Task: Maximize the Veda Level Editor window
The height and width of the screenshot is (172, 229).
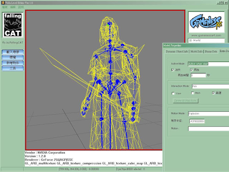Action: 222,3
